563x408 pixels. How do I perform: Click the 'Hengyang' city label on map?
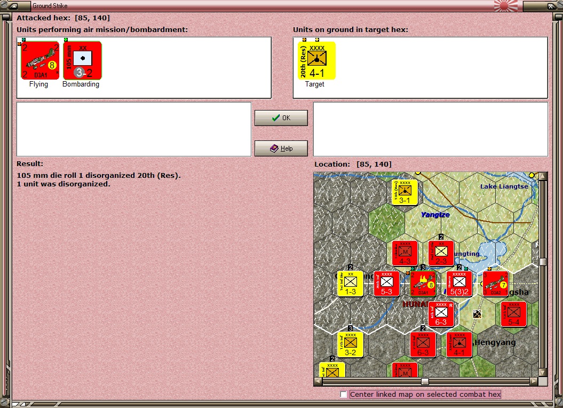[x=495, y=342]
